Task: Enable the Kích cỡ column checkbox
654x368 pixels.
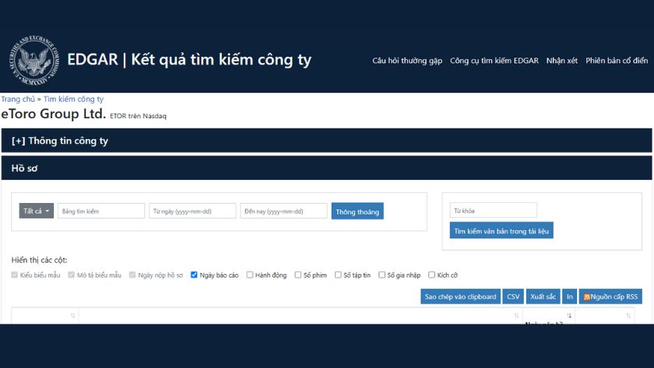Action: 431,275
